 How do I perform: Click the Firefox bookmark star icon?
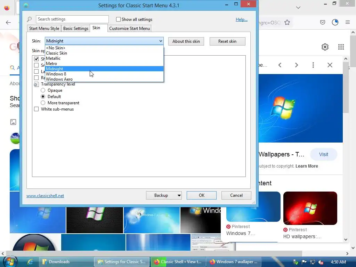(287, 23)
